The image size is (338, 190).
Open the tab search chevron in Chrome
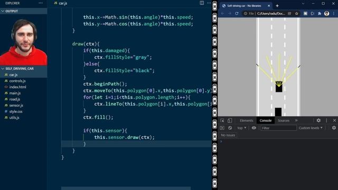point(303,4)
